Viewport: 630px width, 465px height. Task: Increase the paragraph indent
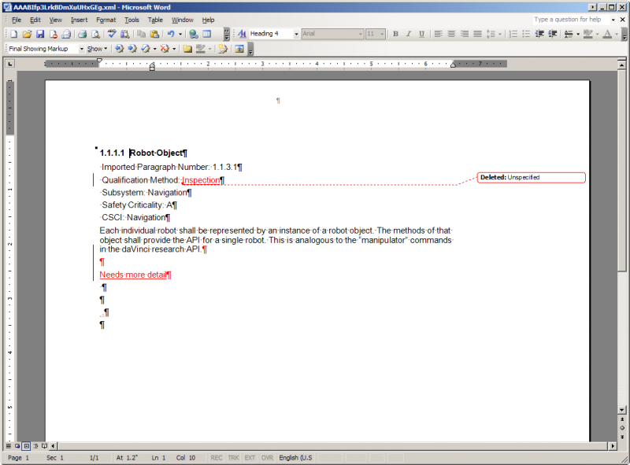coord(553,34)
